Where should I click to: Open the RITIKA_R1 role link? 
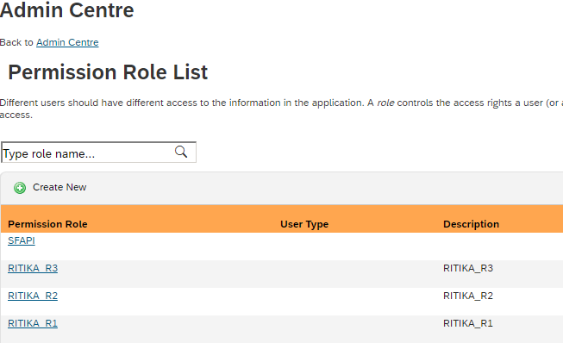click(x=33, y=323)
